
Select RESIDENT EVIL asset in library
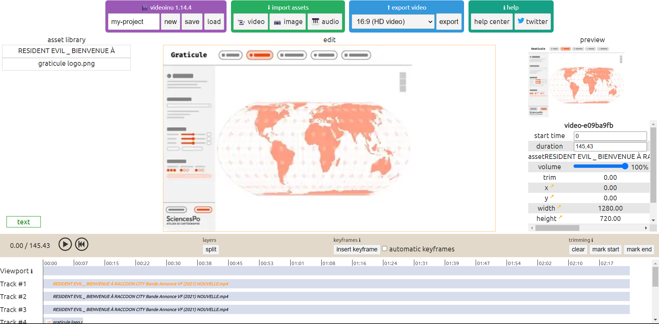(66, 51)
